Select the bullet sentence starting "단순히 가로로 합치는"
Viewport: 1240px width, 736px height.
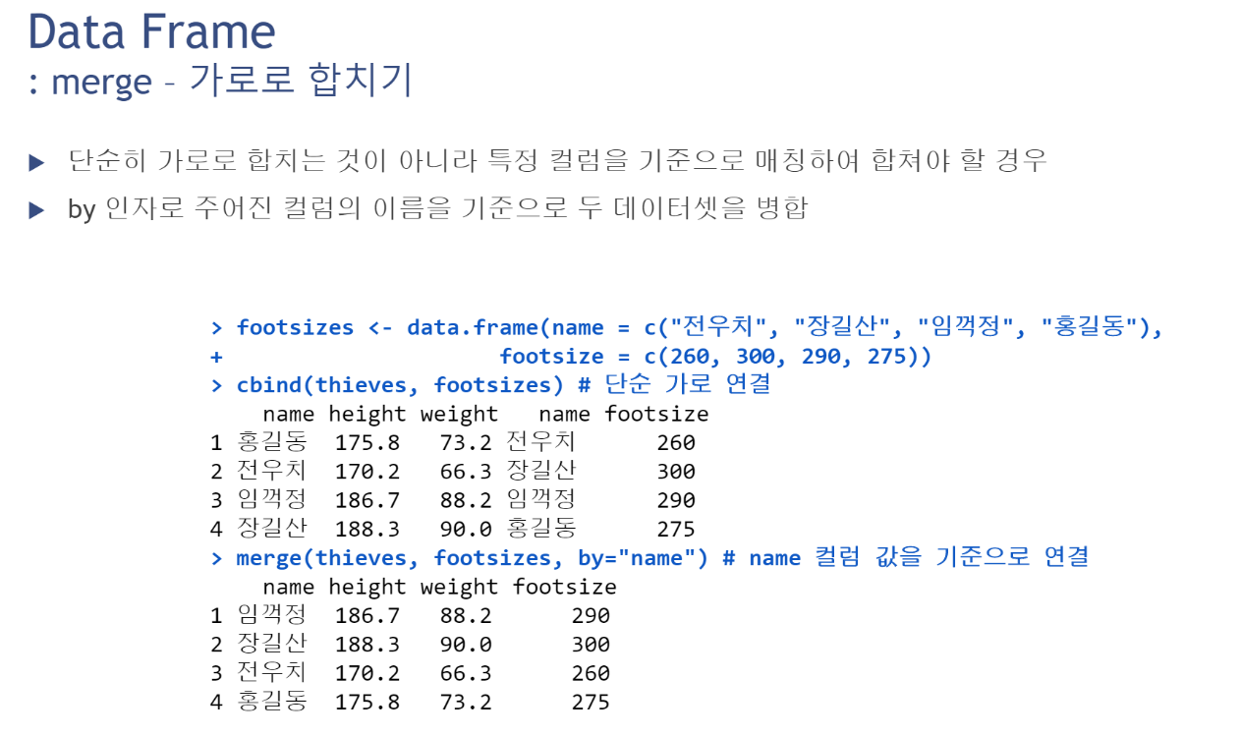click(557, 161)
